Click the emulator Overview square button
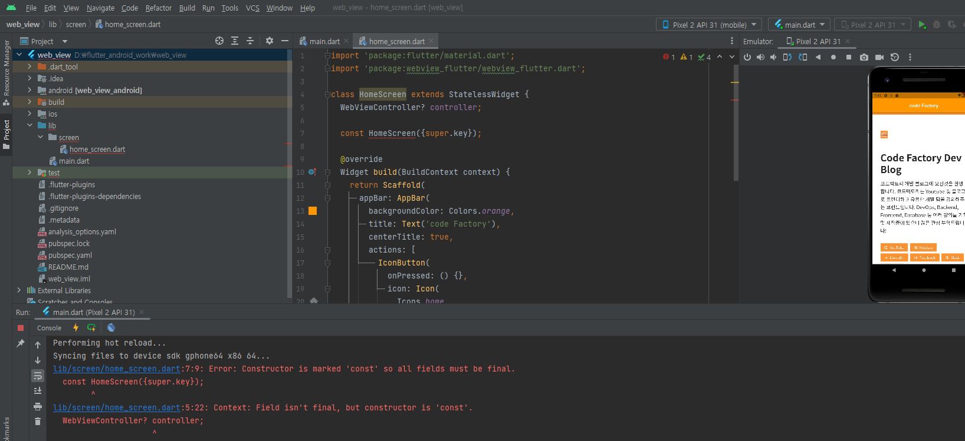The height and width of the screenshot is (441, 965). tap(849, 57)
